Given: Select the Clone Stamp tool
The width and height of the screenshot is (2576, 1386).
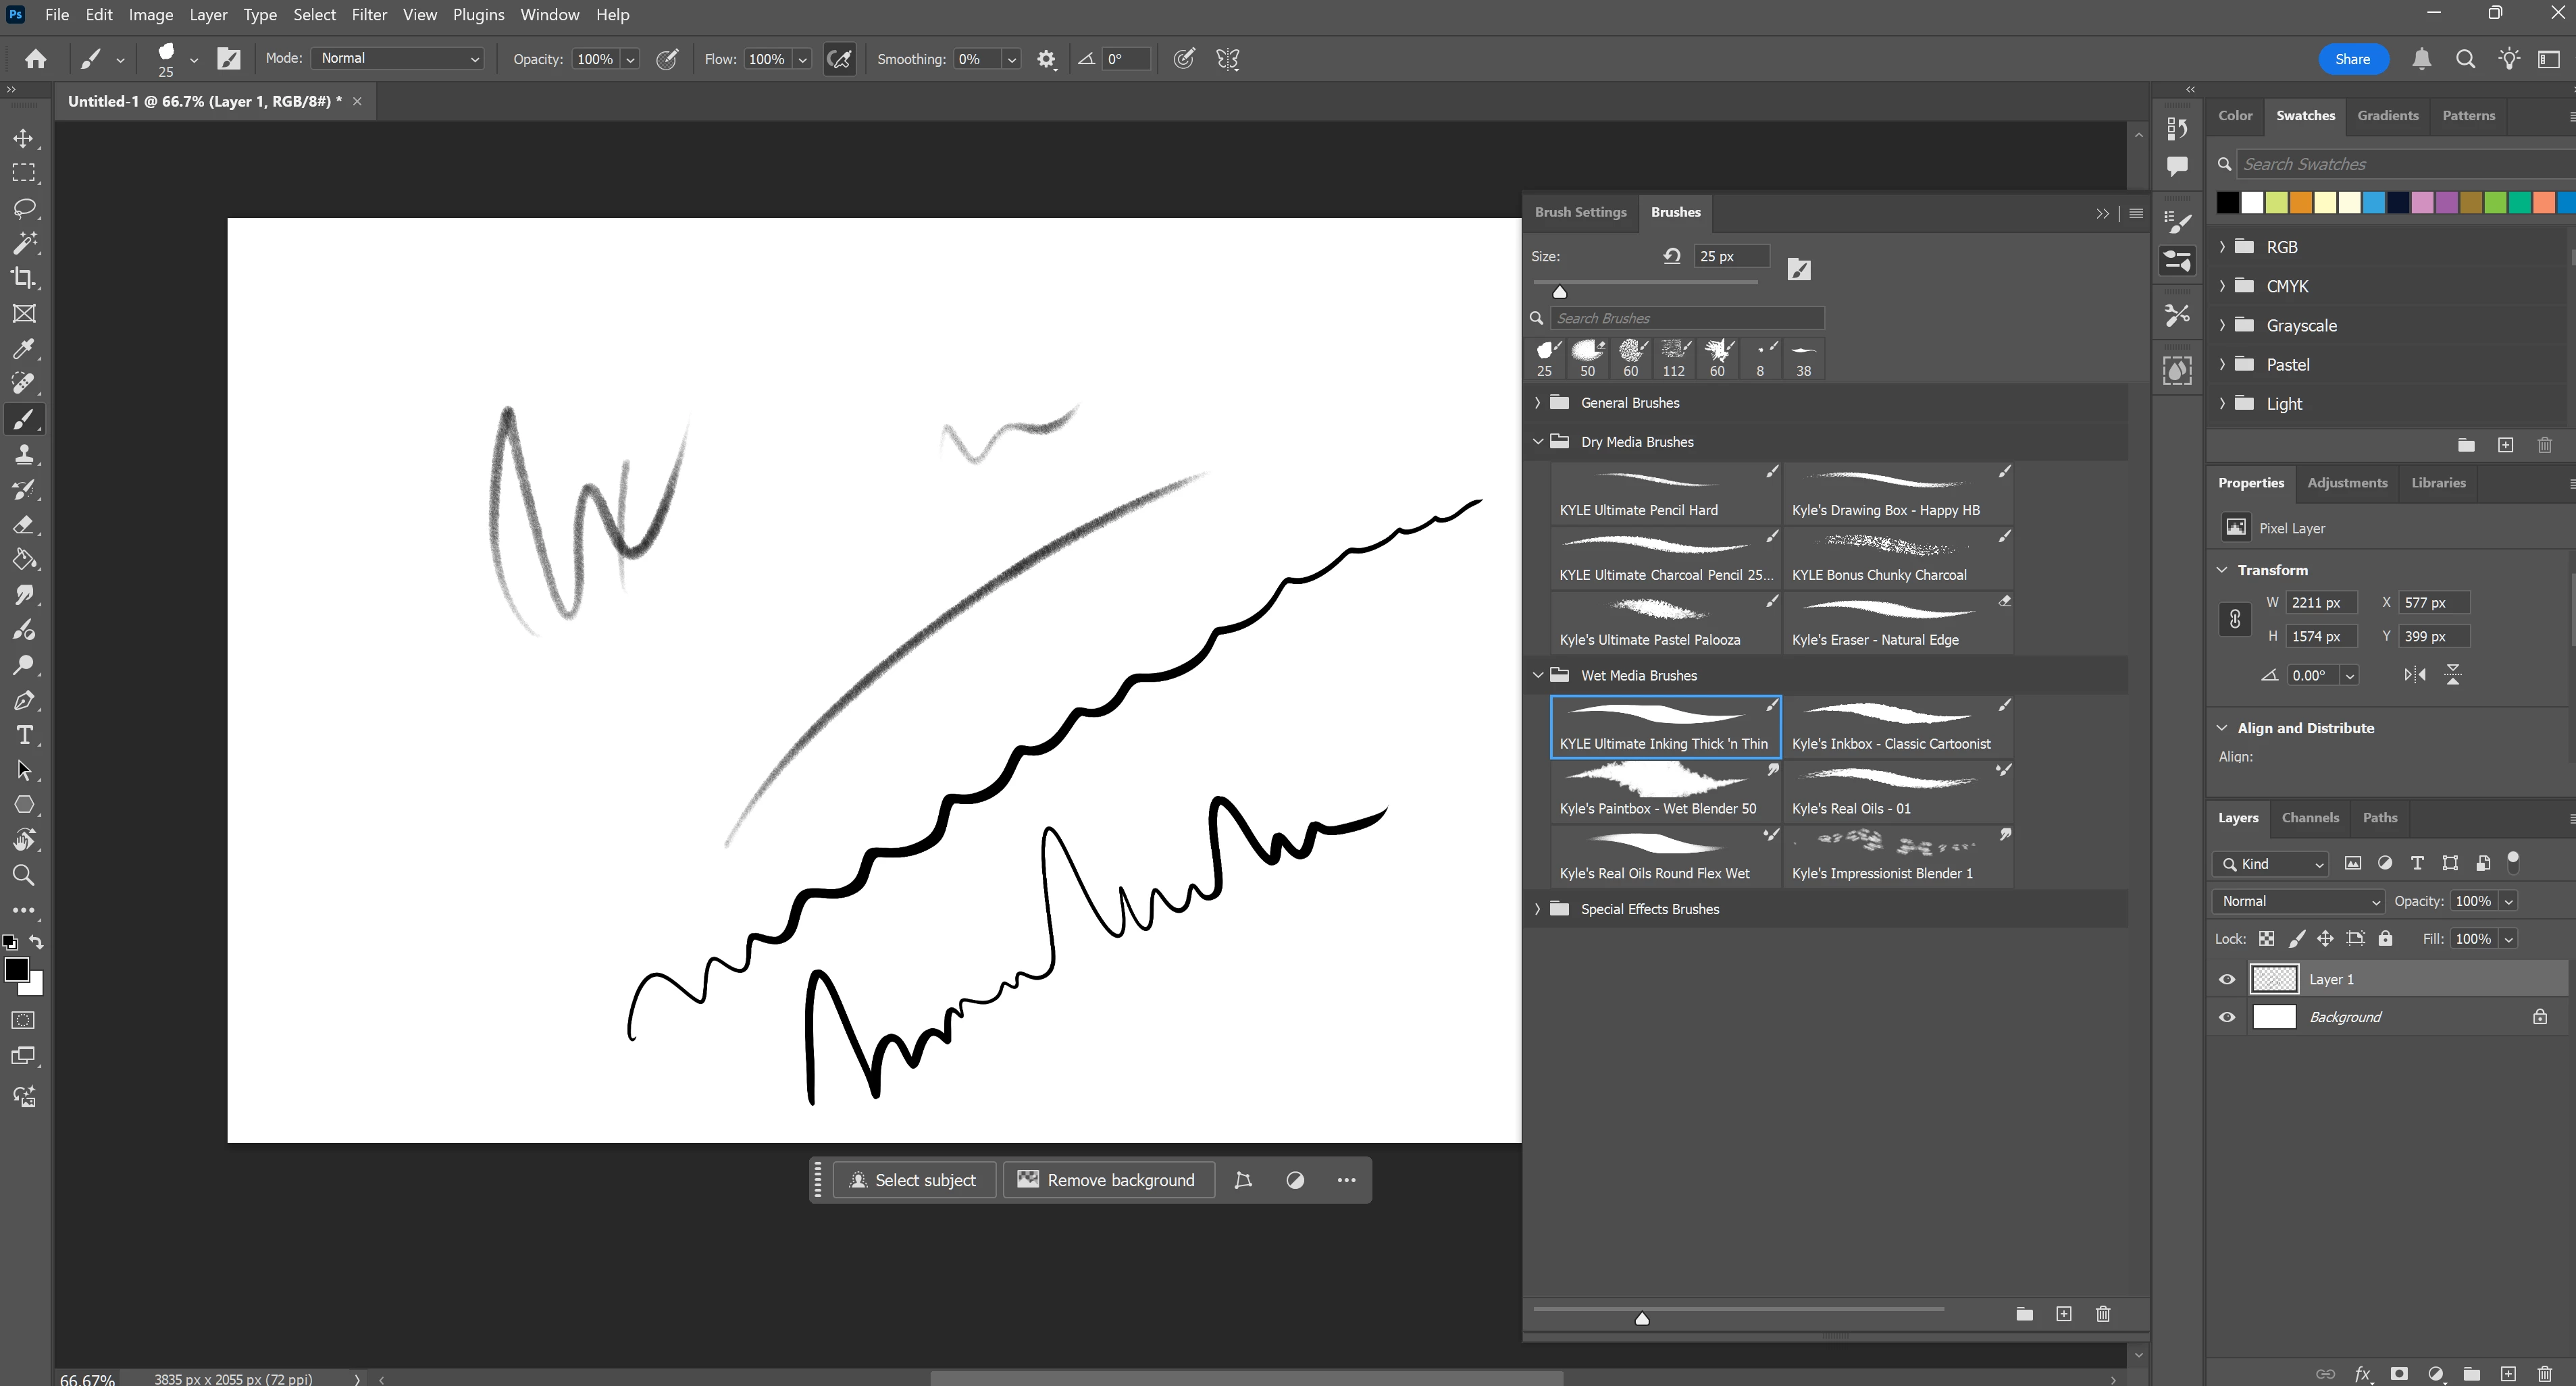Looking at the screenshot, I should pos(24,454).
